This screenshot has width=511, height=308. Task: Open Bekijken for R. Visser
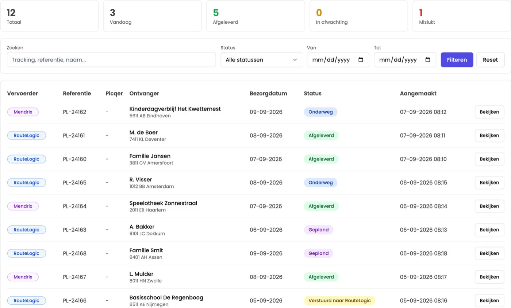[x=489, y=183]
